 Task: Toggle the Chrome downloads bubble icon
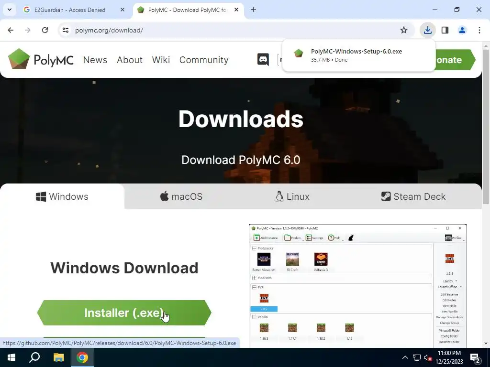coord(427,30)
